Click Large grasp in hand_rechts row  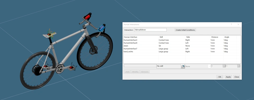(163, 51)
